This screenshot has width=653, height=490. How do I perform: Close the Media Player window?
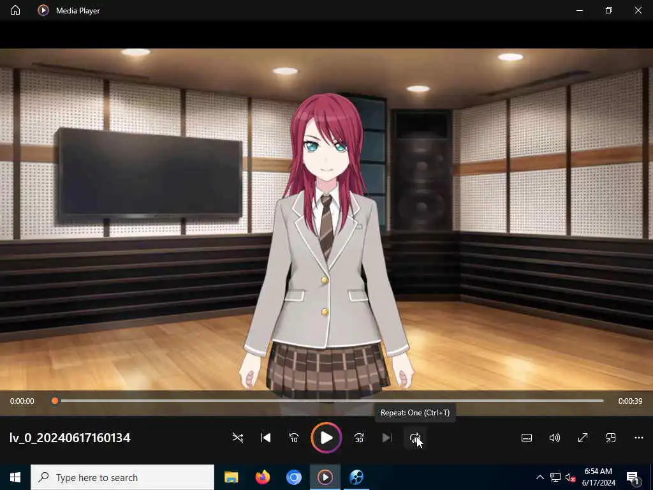(x=638, y=10)
